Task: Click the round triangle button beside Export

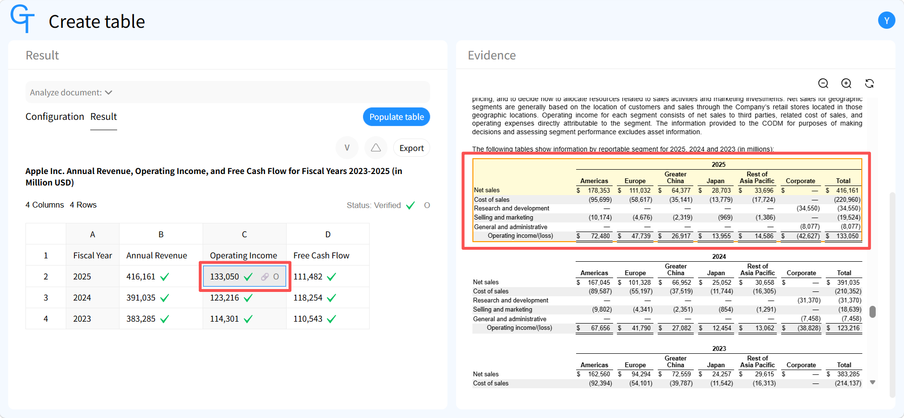Action: coord(376,148)
